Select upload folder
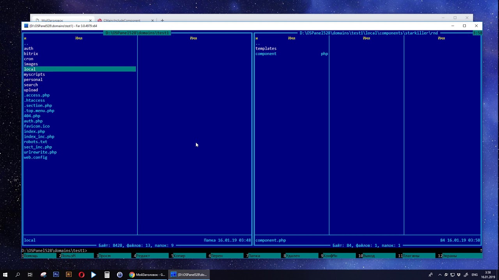 pyautogui.click(x=31, y=90)
